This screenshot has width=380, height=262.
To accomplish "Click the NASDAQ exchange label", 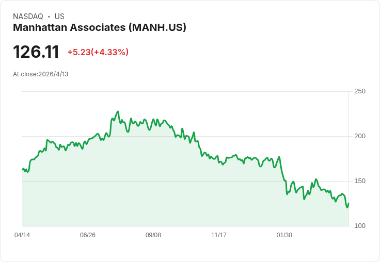I will (28, 17).
